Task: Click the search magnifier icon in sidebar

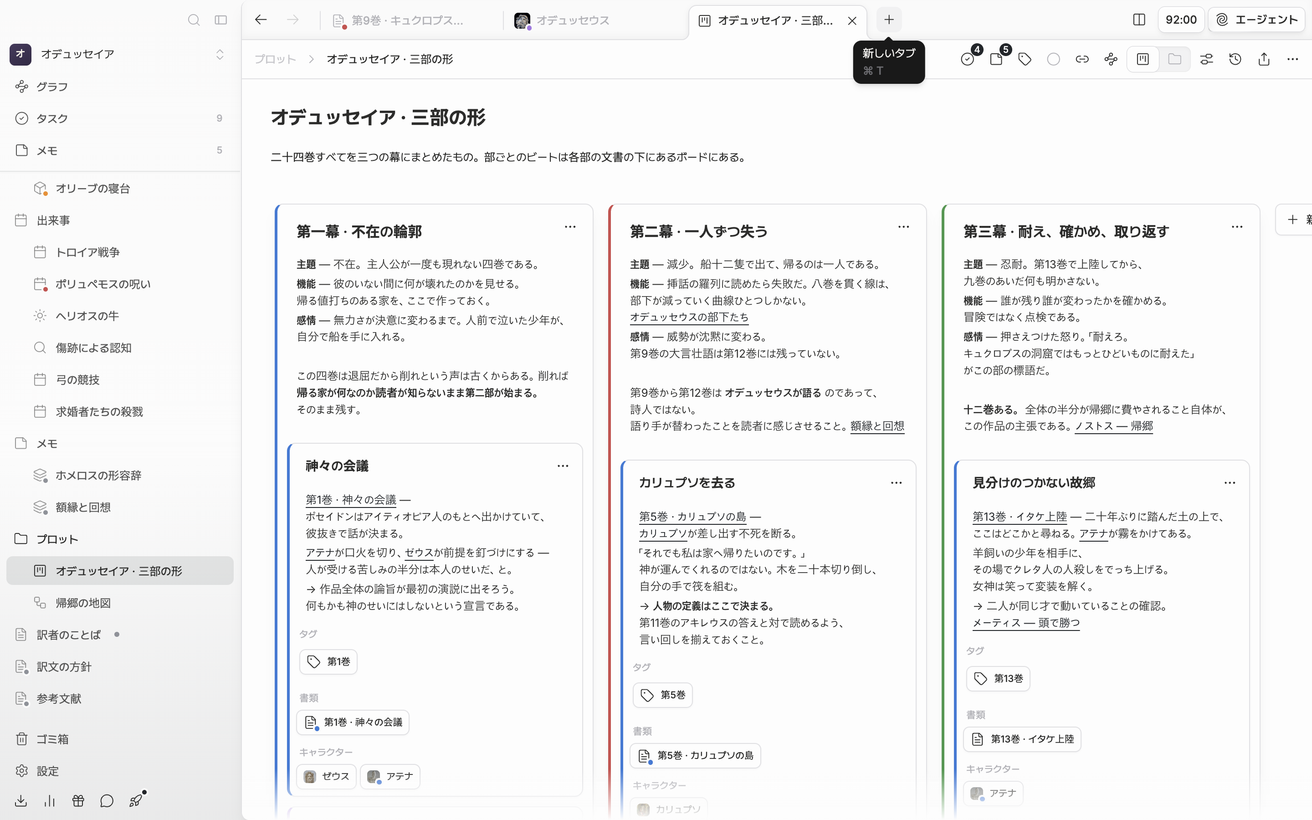Action: (x=194, y=20)
